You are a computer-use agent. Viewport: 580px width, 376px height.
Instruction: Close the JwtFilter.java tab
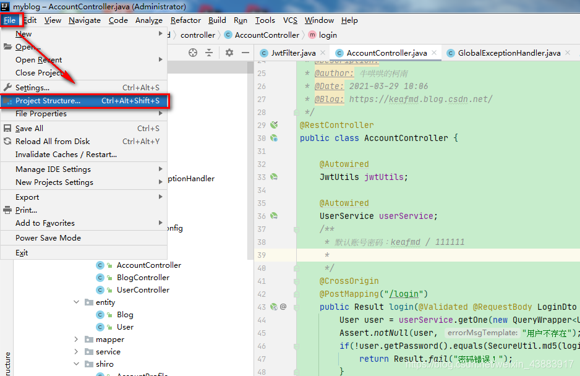[x=323, y=53]
